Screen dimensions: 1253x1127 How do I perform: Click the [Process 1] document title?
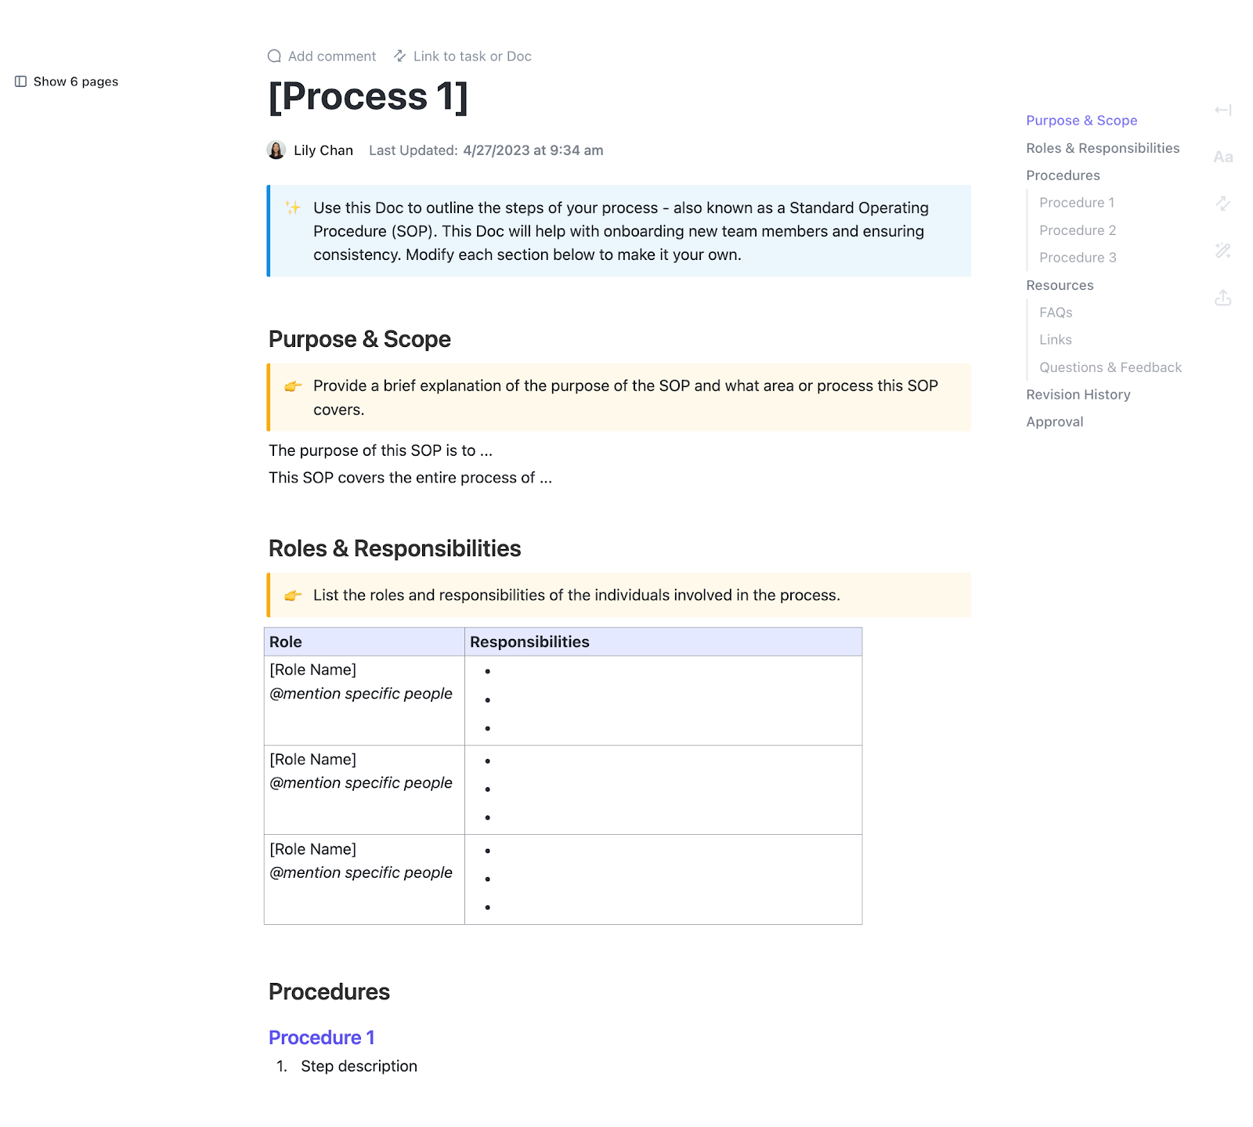tap(368, 97)
